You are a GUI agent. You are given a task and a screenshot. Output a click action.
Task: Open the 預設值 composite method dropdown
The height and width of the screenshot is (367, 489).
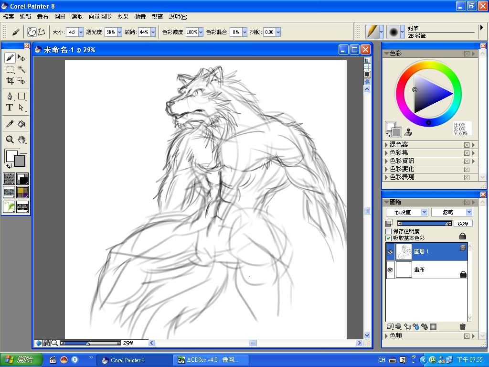pos(424,212)
